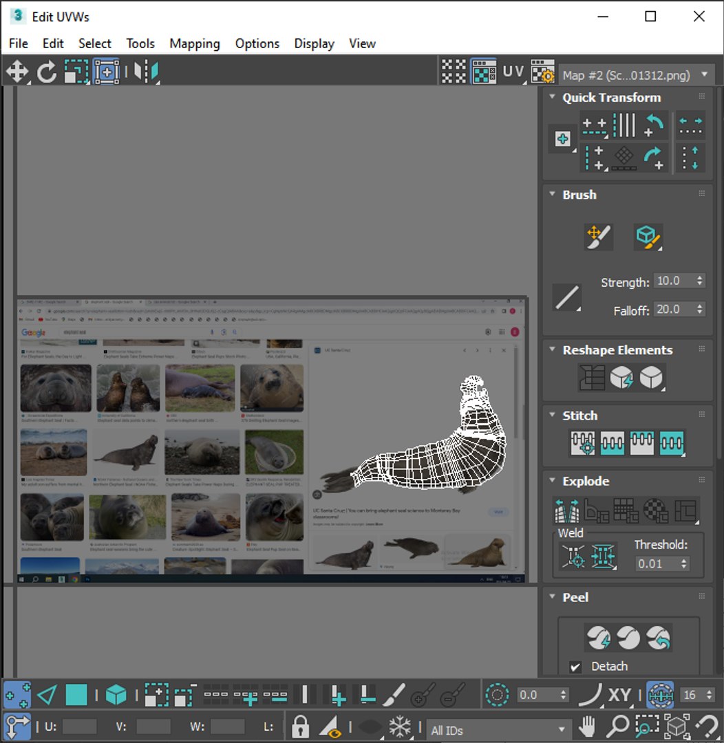Open the Edit menu
Image resolution: width=724 pixels, height=743 pixels.
pyautogui.click(x=53, y=43)
